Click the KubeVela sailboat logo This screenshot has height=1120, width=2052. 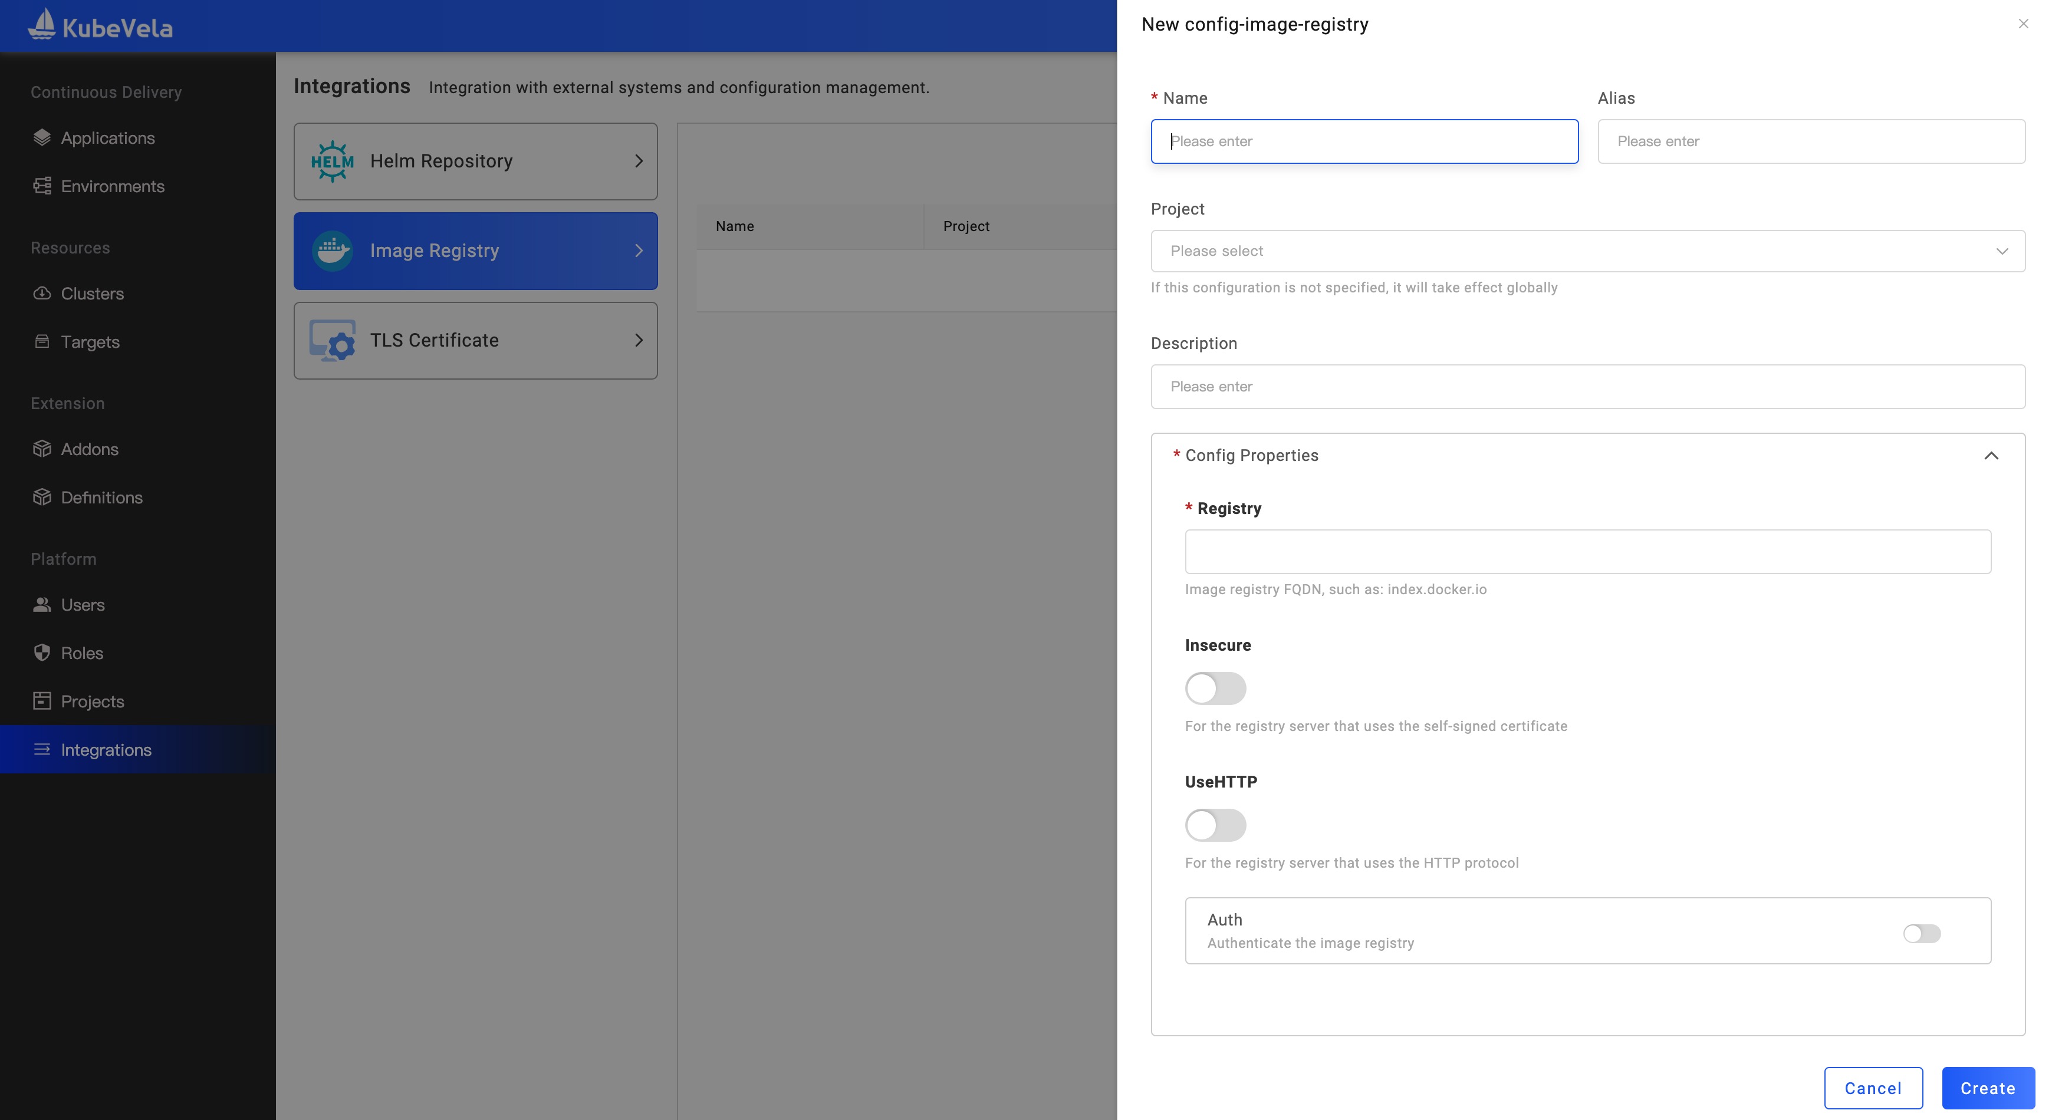41,25
